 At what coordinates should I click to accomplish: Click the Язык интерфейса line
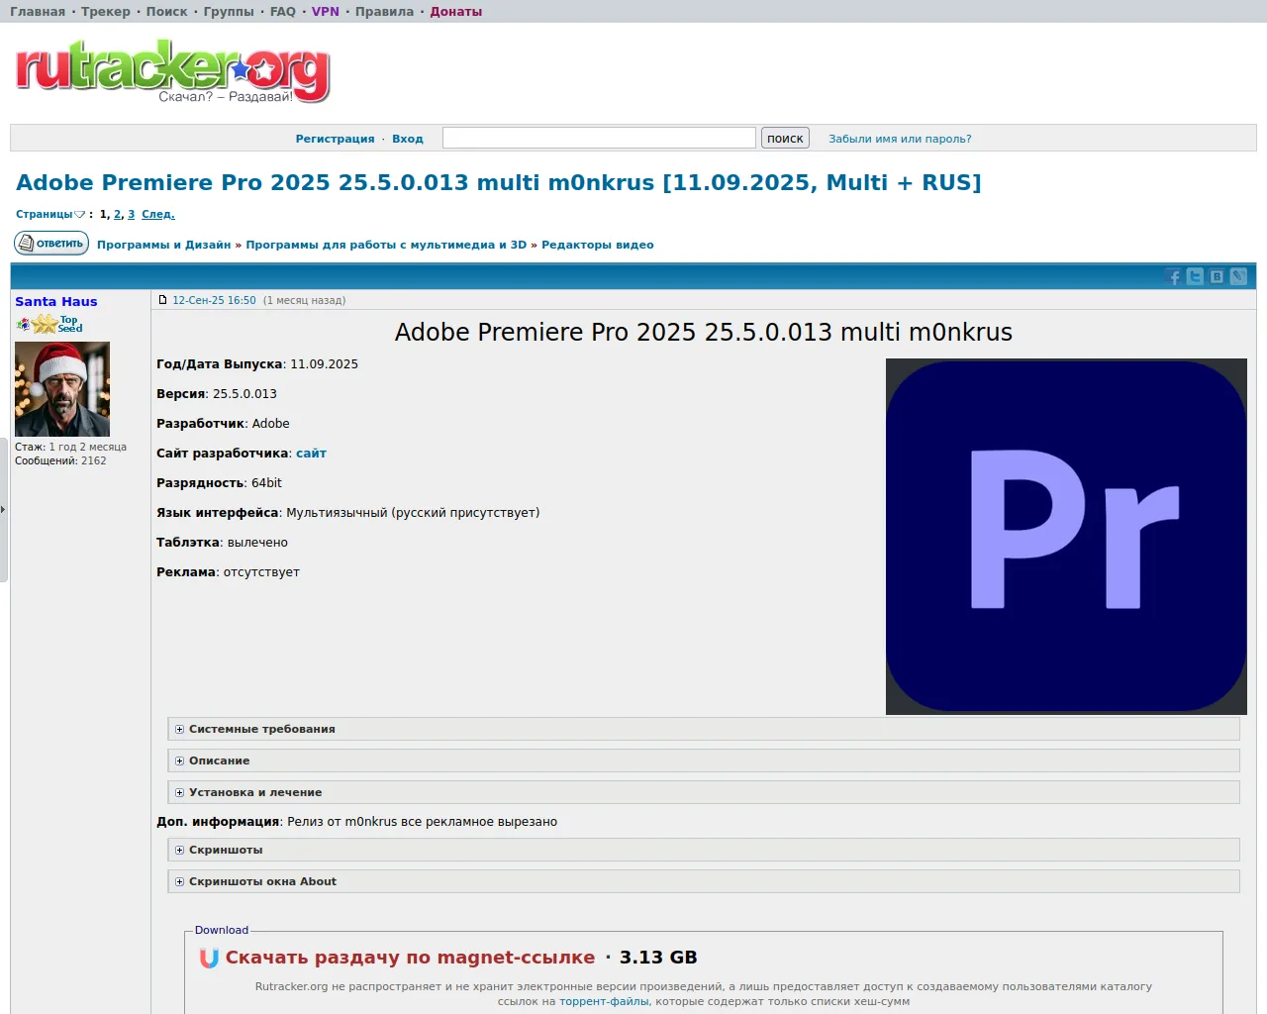[348, 513]
